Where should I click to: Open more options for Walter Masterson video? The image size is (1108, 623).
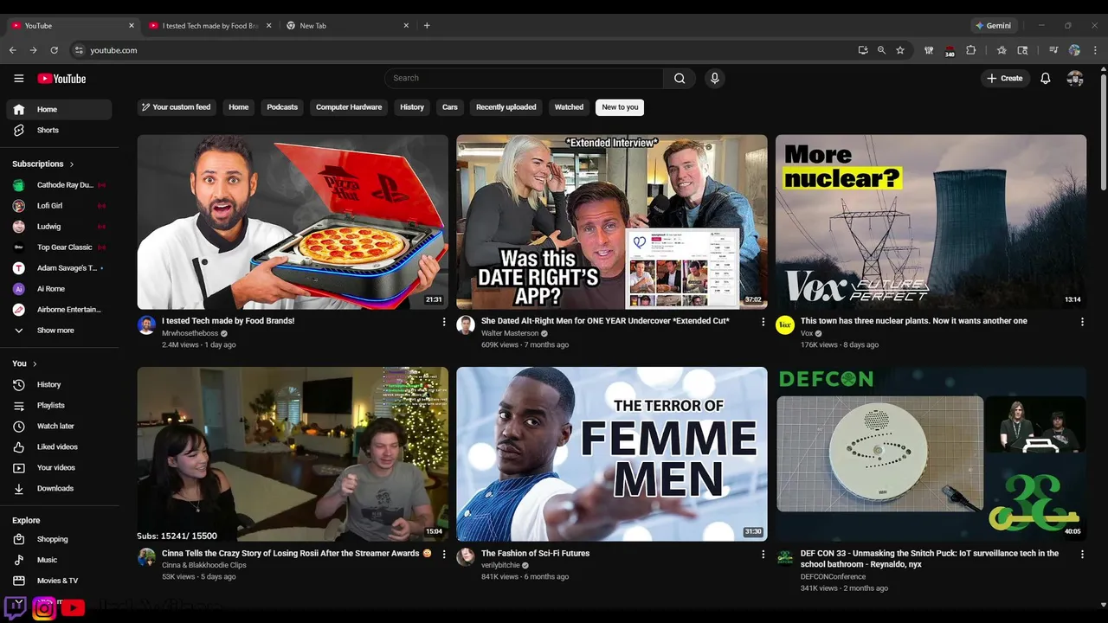click(x=763, y=322)
